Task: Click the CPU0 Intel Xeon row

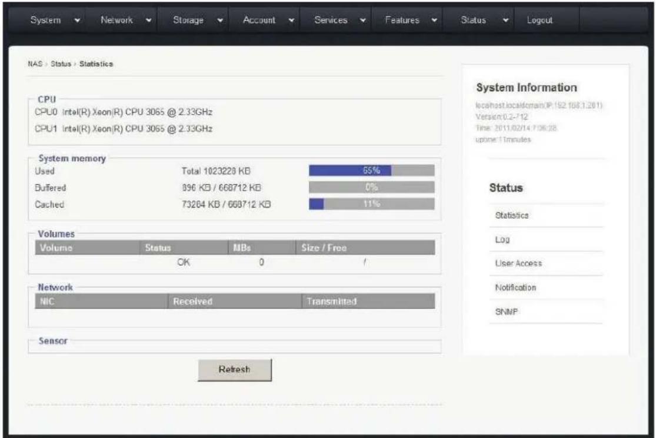Action: (124, 112)
